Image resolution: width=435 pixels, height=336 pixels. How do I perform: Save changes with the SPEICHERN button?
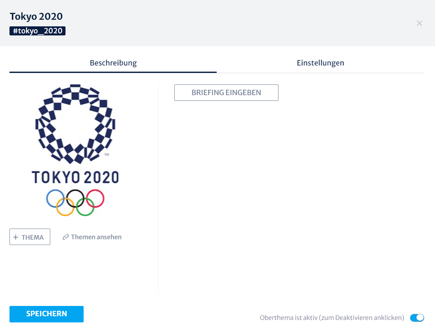click(47, 314)
